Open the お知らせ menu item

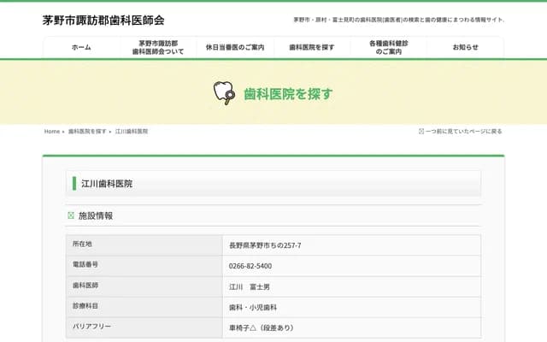(x=465, y=47)
